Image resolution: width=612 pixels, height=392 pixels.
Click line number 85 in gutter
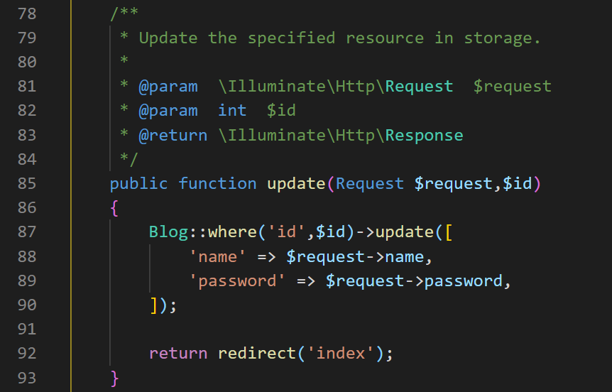point(27,183)
